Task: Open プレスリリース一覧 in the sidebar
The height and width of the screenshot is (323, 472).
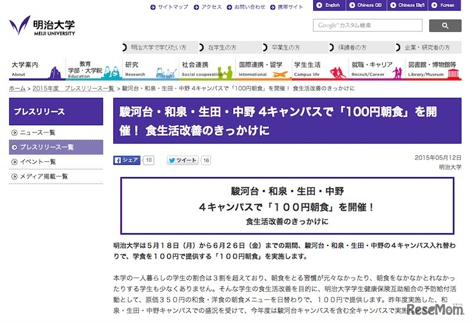Action: pos(56,147)
